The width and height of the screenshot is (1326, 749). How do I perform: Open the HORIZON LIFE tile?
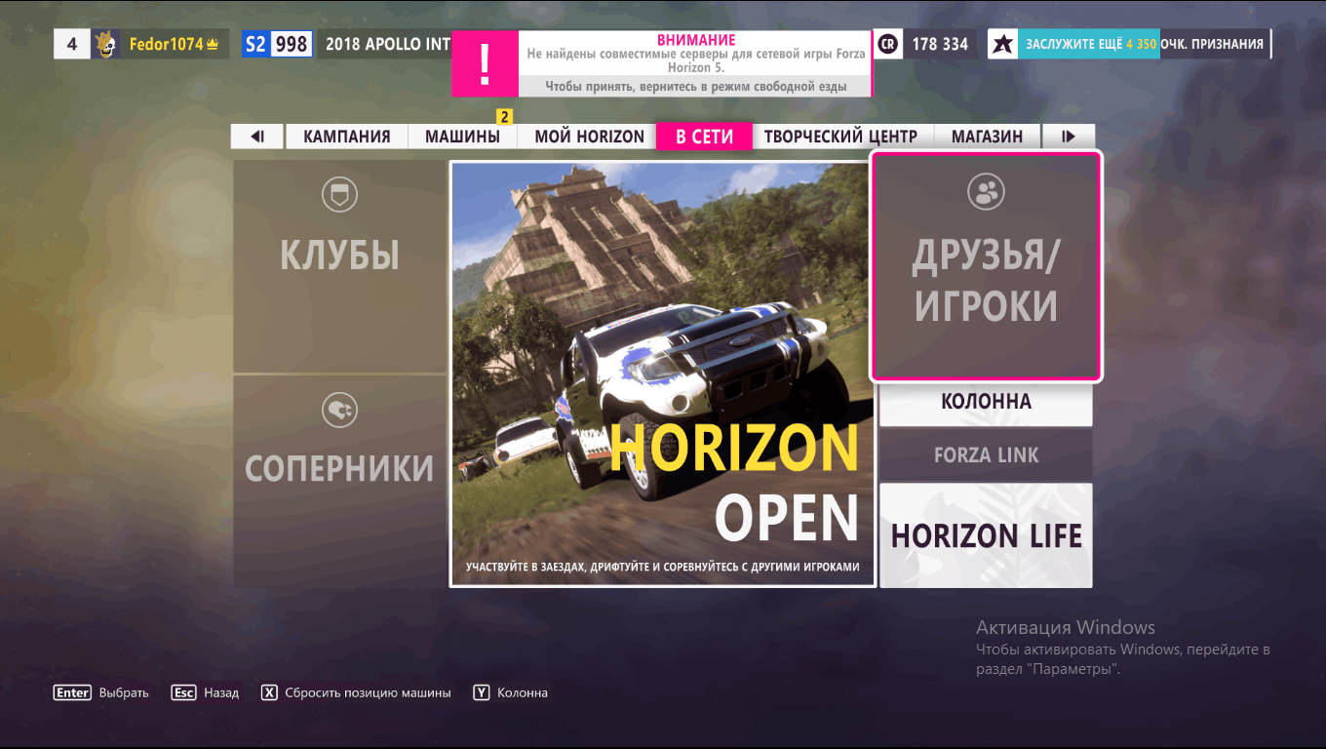point(986,535)
